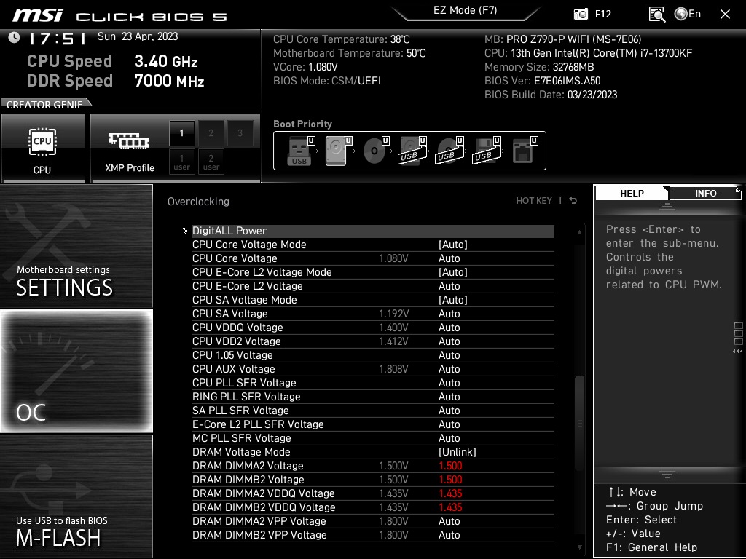Edit the CPU Core Voltage Auto value
The height and width of the screenshot is (559, 746).
coord(449,258)
